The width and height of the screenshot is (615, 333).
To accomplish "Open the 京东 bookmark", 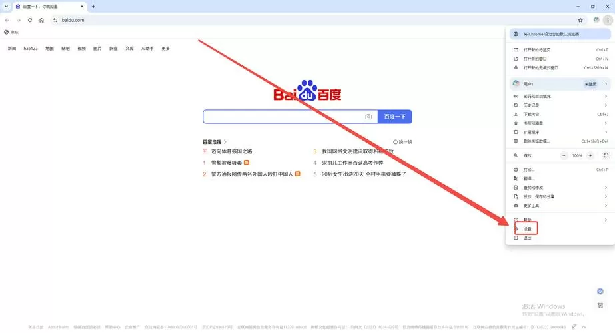I will (x=11, y=32).
